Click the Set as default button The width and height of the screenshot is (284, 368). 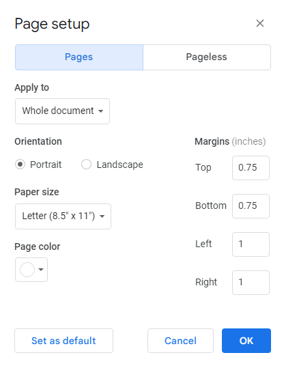(x=64, y=341)
